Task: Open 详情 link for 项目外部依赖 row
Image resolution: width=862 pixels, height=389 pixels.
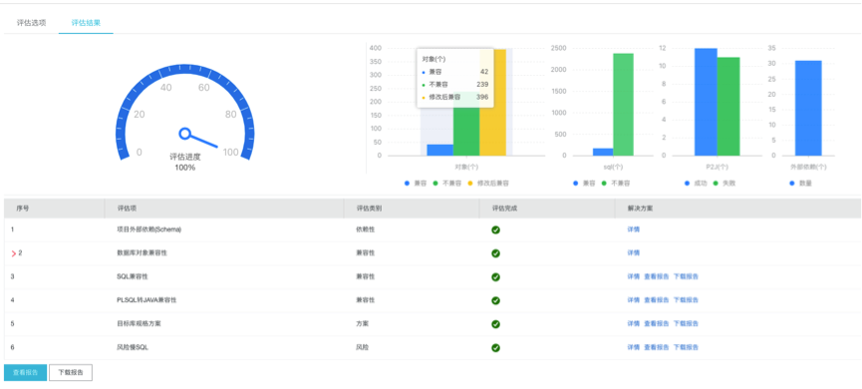Action: 634,229
